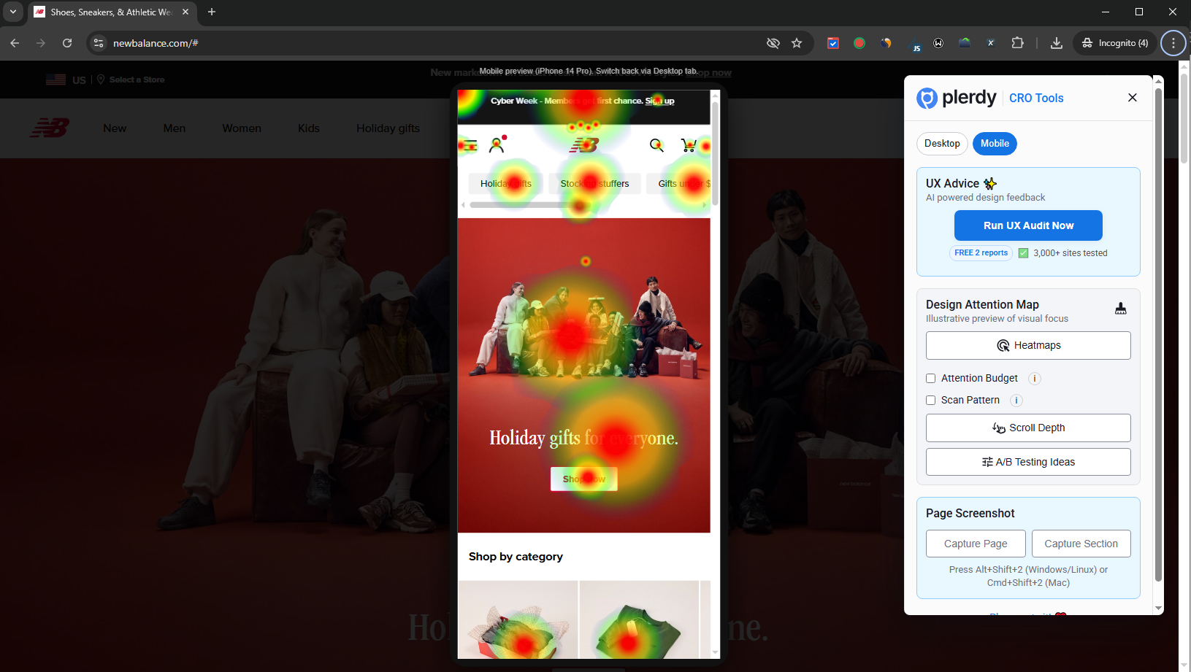The height and width of the screenshot is (672, 1191).
Task: Enable the Scan Pattern checkbox
Action: pyautogui.click(x=931, y=401)
